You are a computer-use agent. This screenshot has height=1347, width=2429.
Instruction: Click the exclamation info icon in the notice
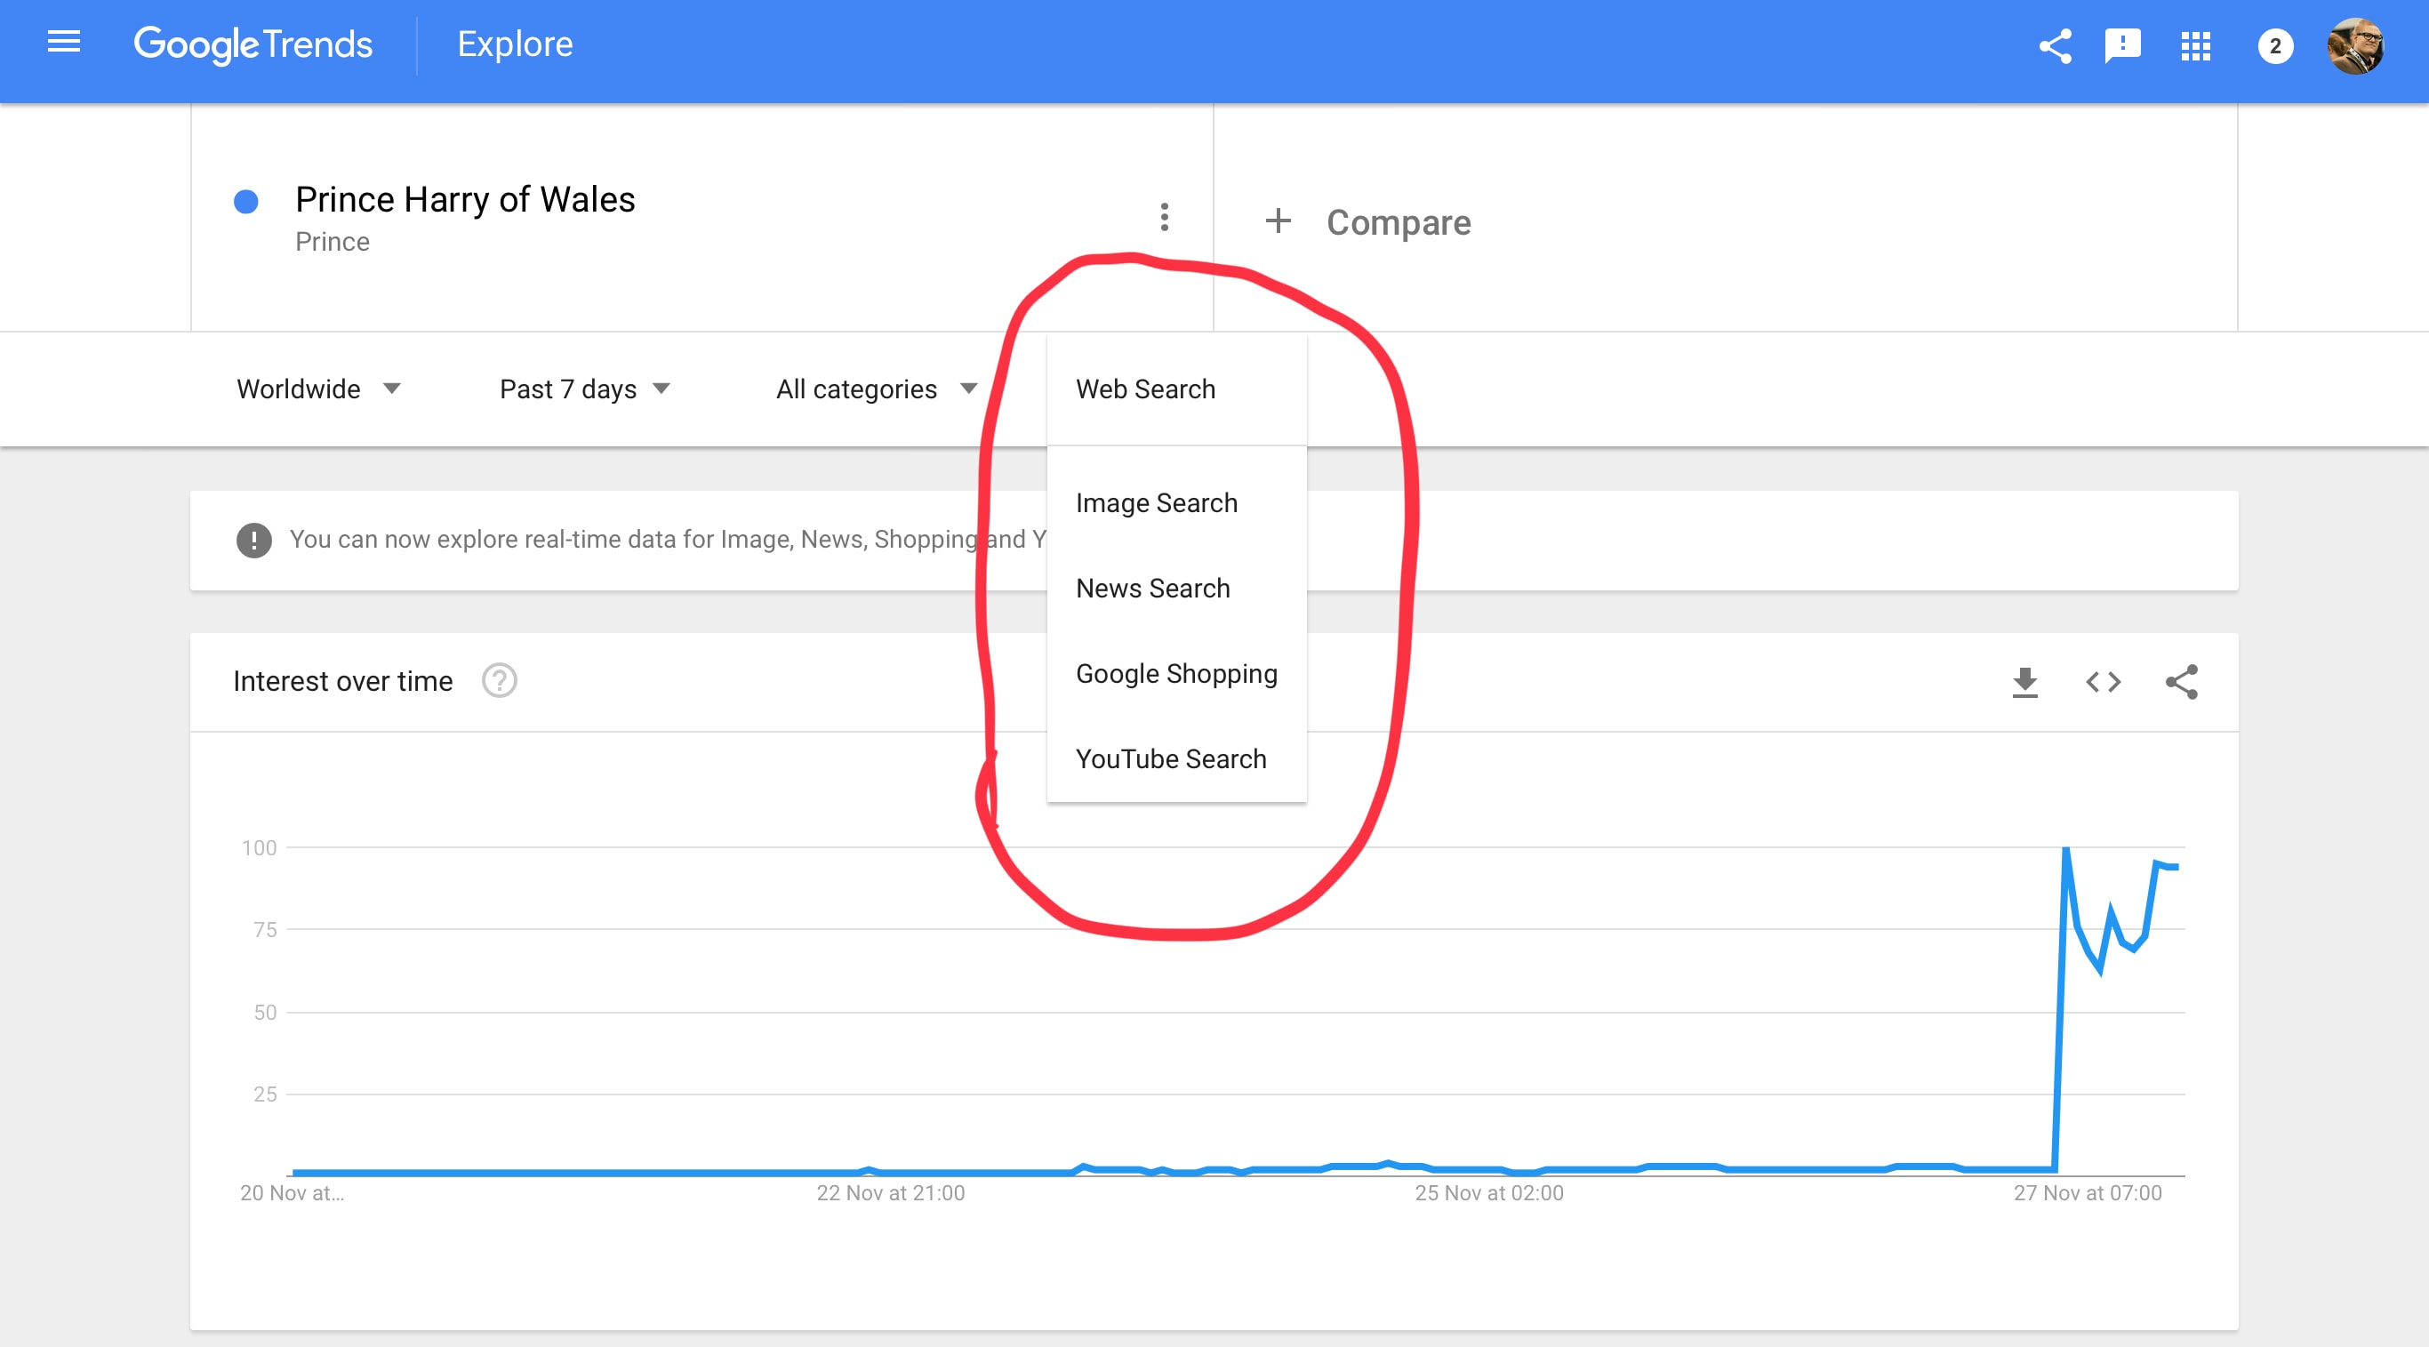point(253,541)
